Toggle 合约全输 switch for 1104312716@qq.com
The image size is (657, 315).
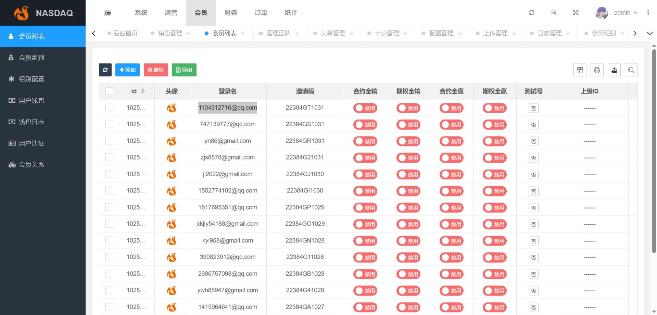(365, 108)
